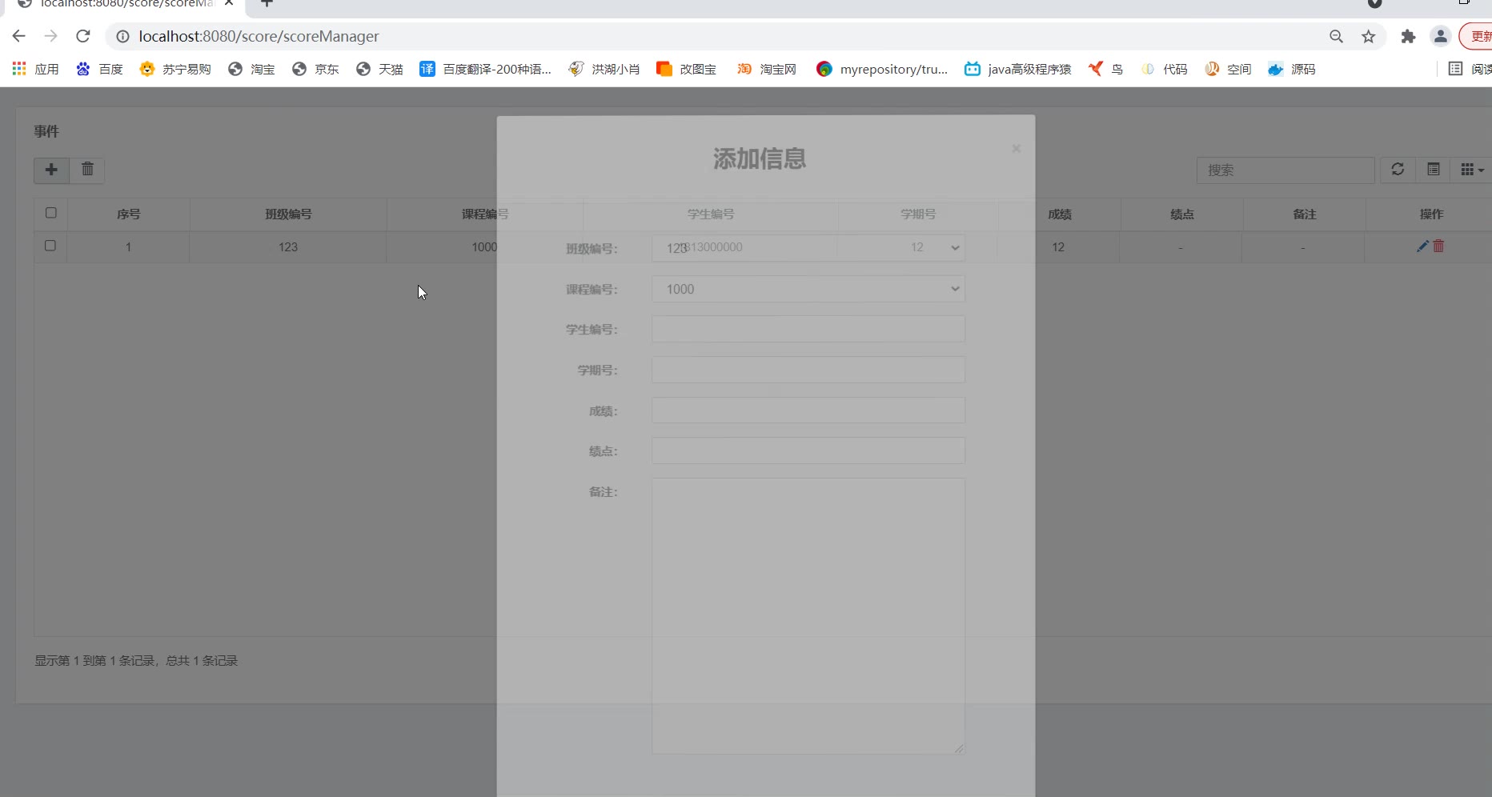Open the browser profile avatar
The height and width of the screenshot is (797, 1492).
pos(1441,36)
